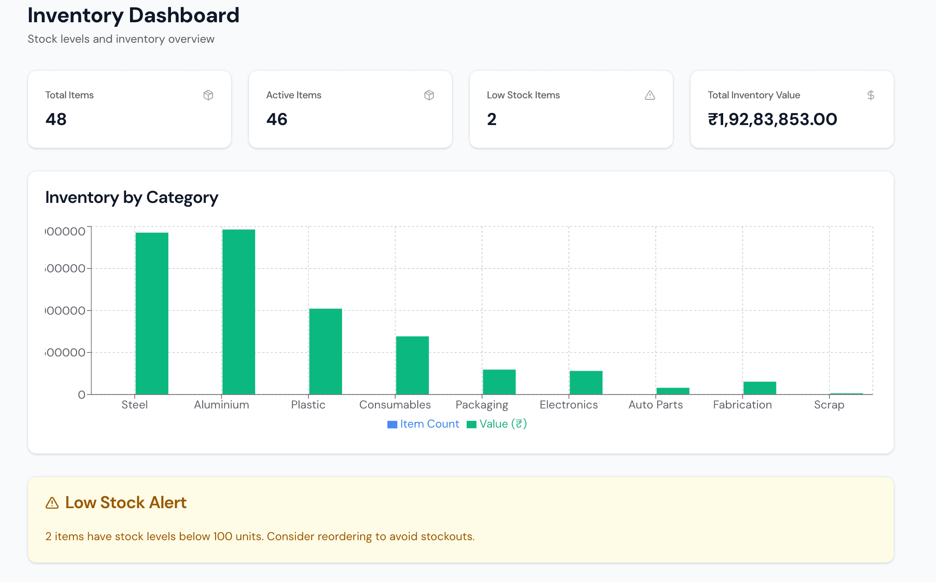Expand the Low Stock Alert details
Screen dimensions: 936x582
(126, 503)
